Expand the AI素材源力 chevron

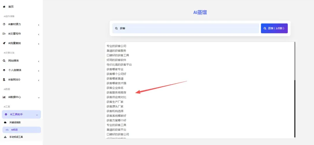39,25
